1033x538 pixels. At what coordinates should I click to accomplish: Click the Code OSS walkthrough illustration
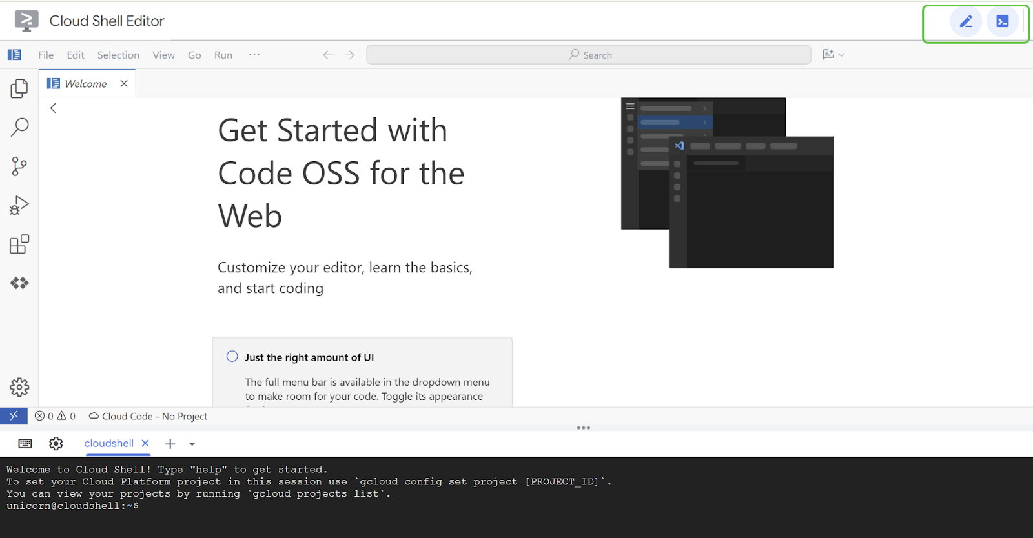[x=727, y=183]
